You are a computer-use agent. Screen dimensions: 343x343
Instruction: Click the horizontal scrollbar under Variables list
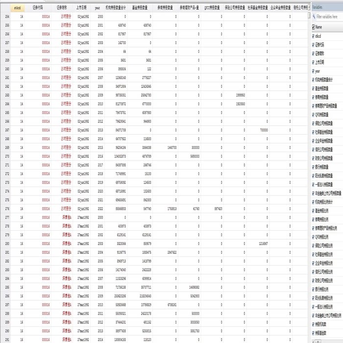pos(327,342)
